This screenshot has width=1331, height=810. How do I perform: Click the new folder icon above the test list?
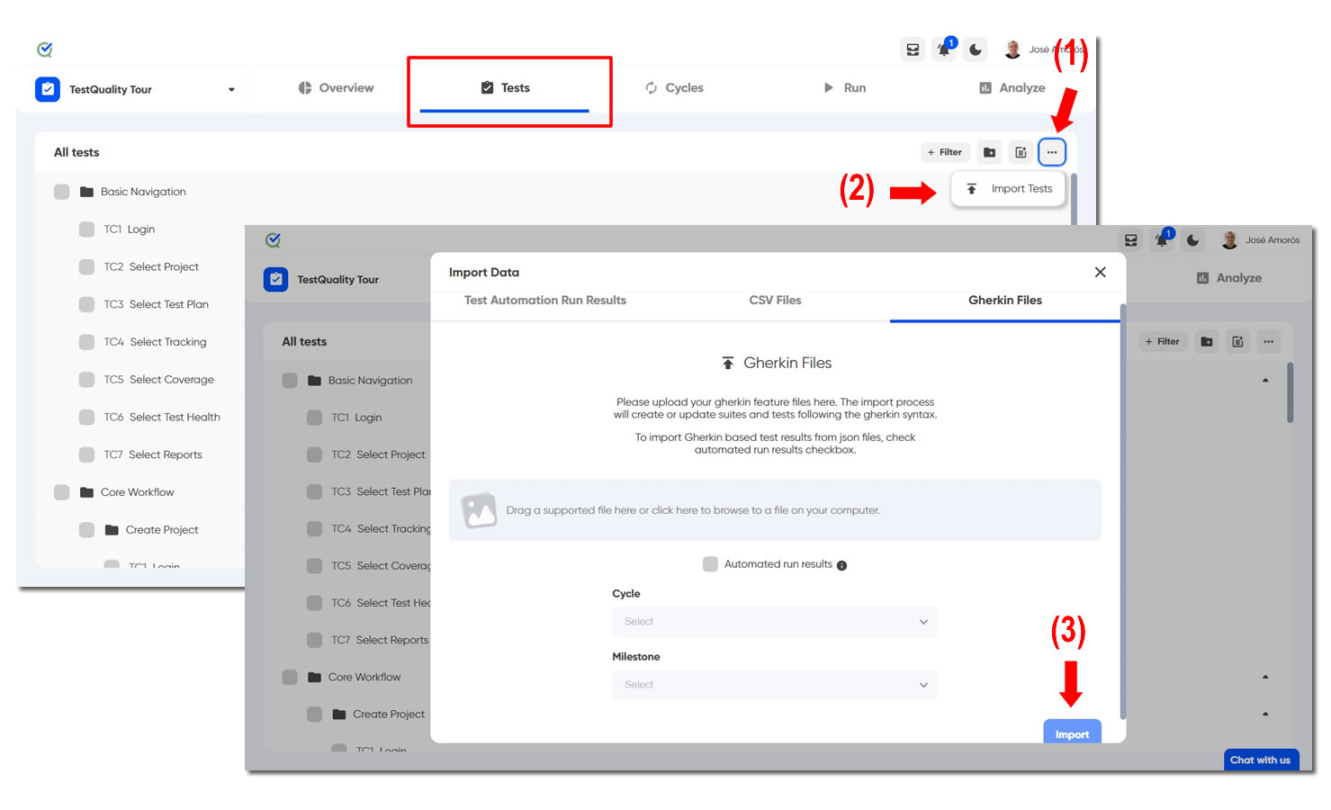coord(989,152)
